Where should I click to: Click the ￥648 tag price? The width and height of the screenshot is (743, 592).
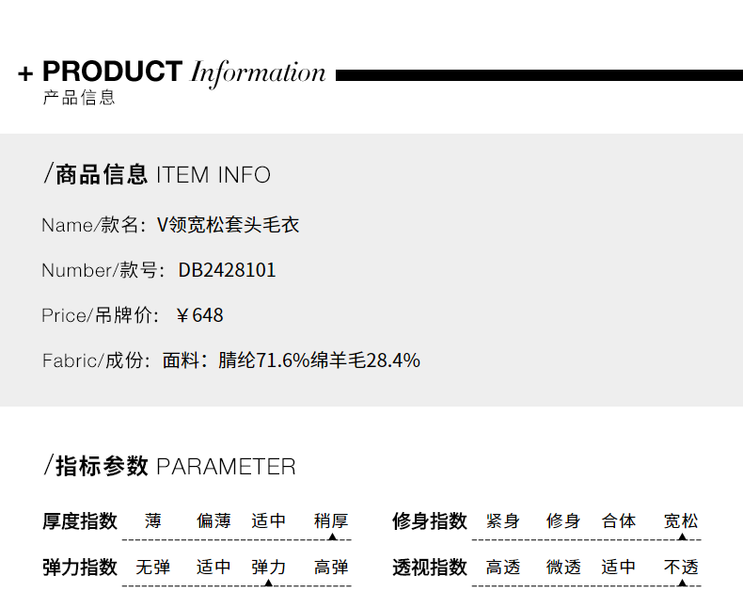[x=199, y=315]
